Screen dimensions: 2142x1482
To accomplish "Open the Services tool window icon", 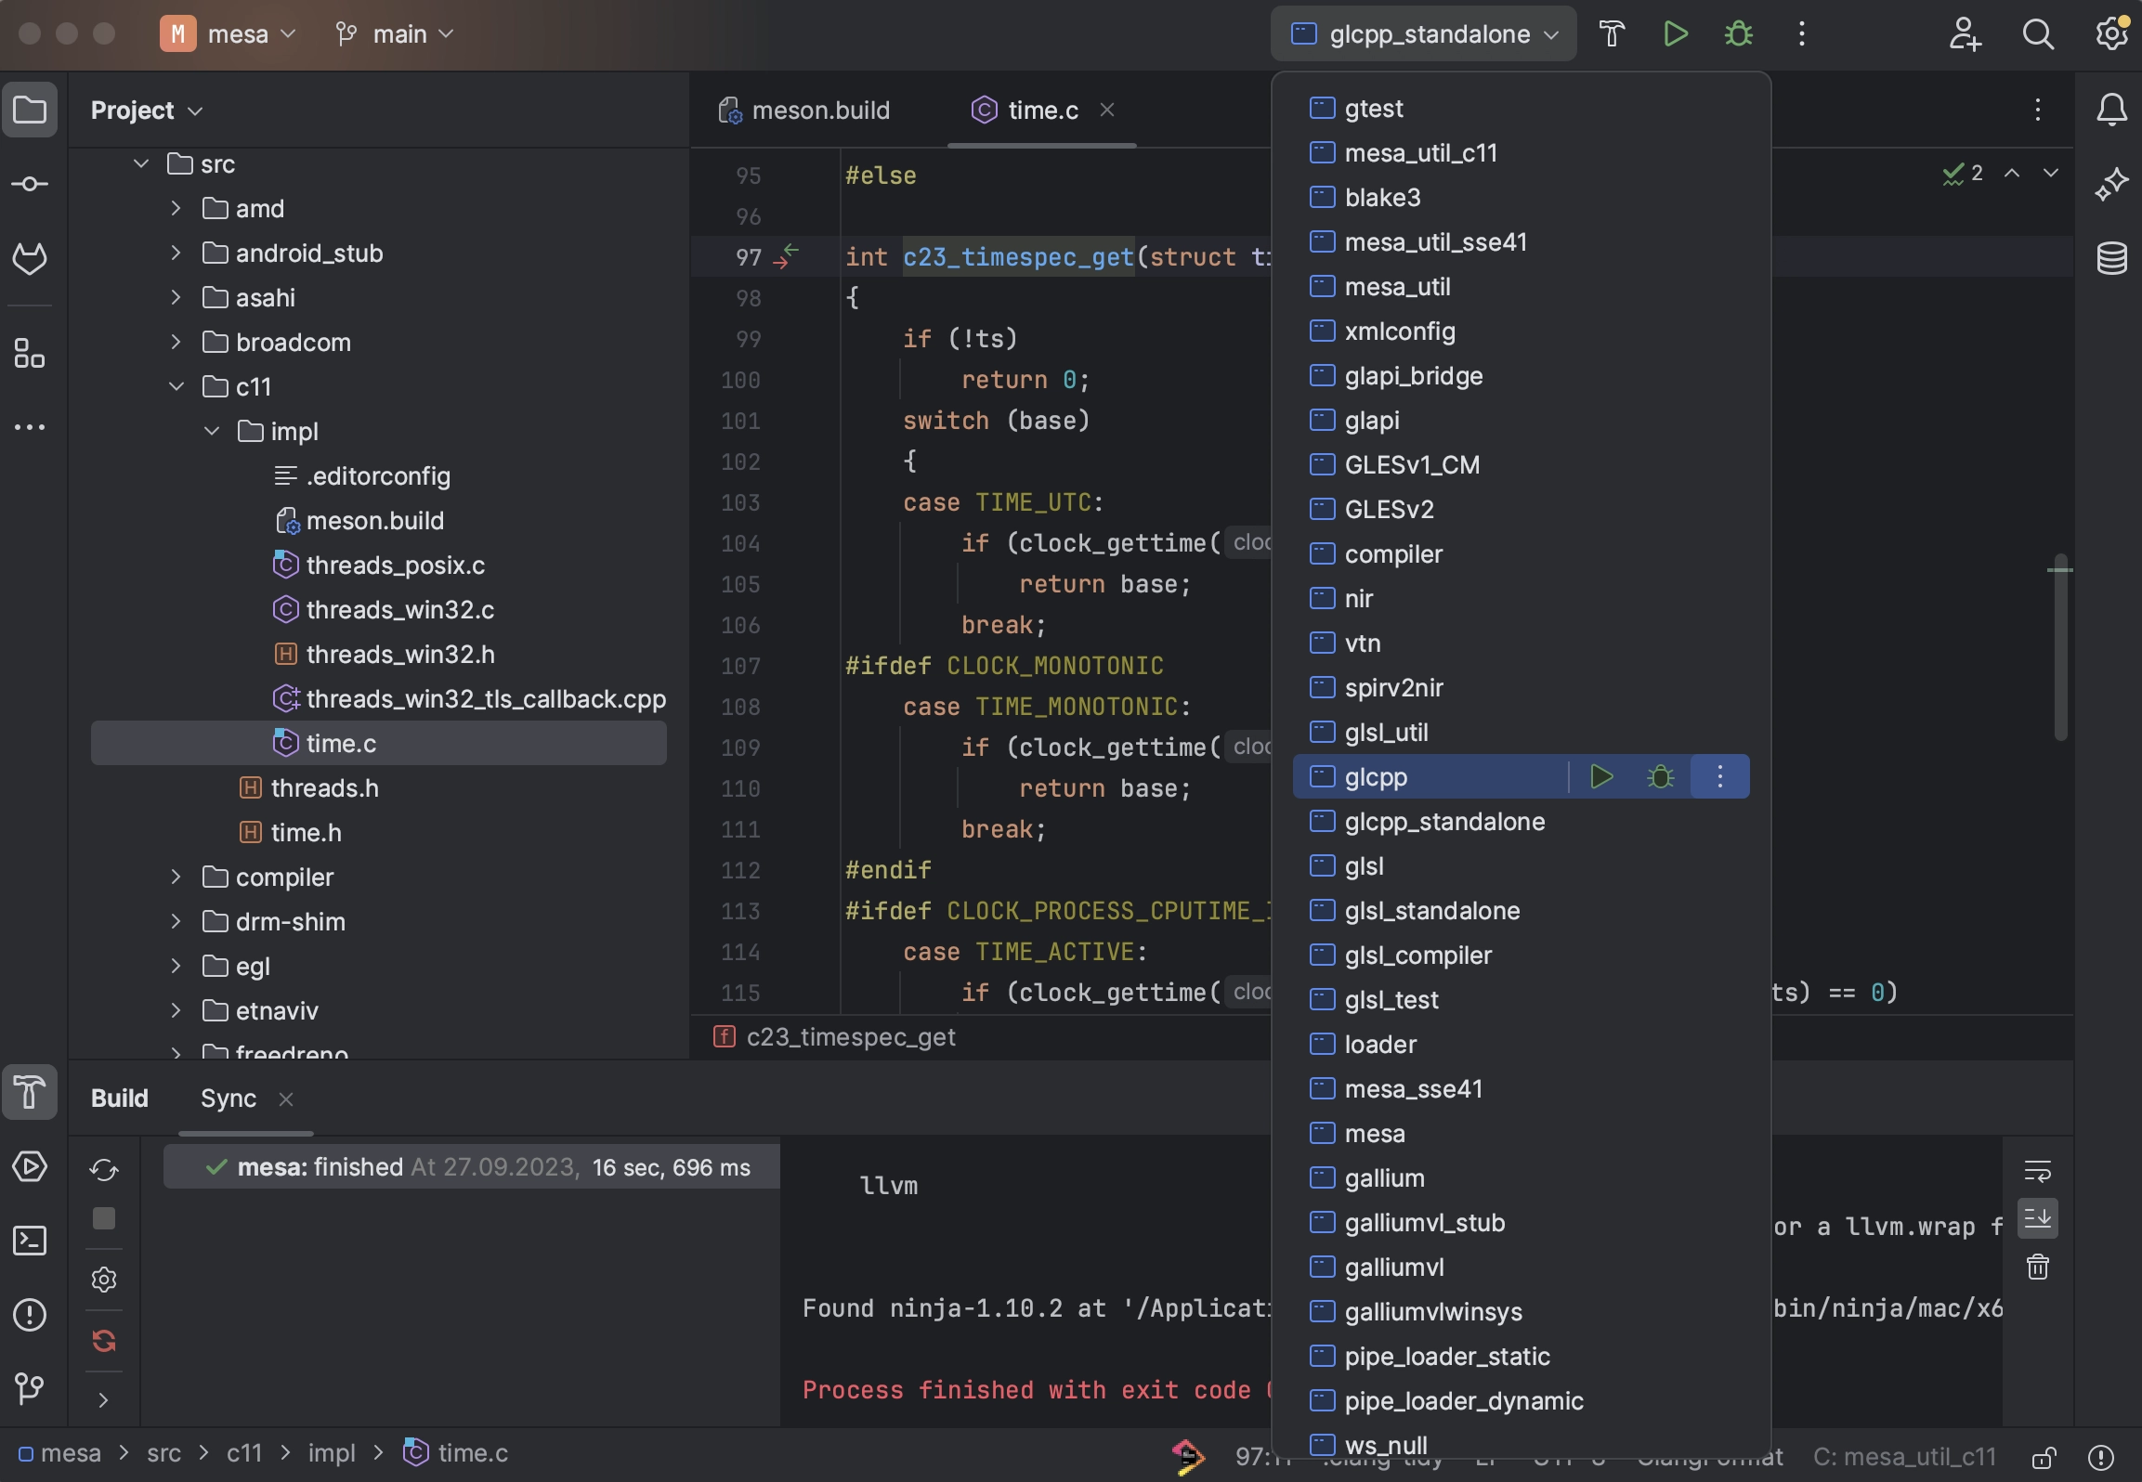I will pos(30,1166).
